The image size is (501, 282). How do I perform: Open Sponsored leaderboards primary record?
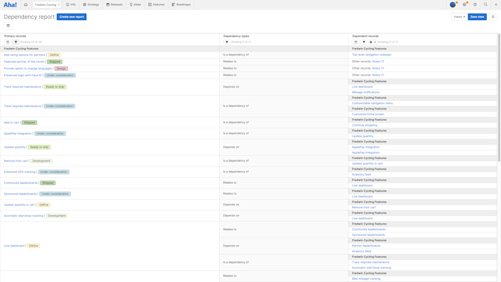[x=21, y=194]
